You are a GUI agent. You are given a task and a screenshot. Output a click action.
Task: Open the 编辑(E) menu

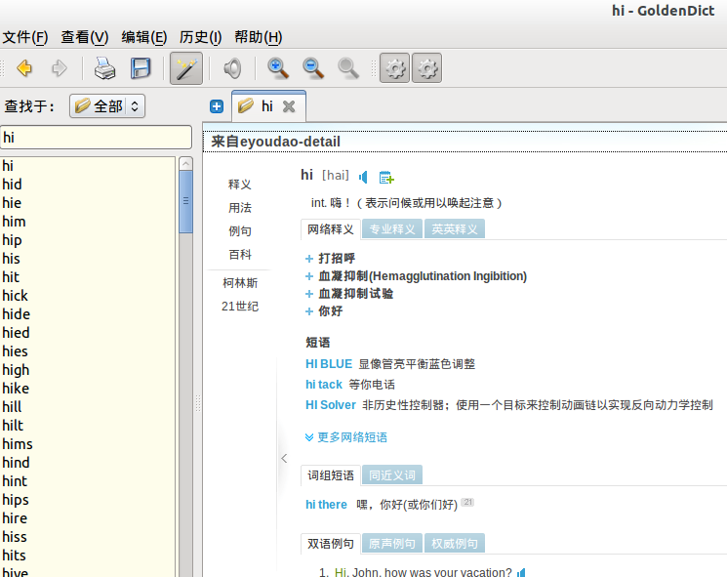pyautogui.click(x=144, y=37)
